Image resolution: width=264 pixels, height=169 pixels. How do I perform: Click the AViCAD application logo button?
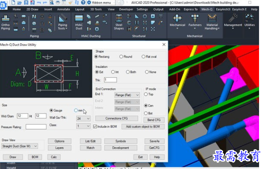[3, 5]
